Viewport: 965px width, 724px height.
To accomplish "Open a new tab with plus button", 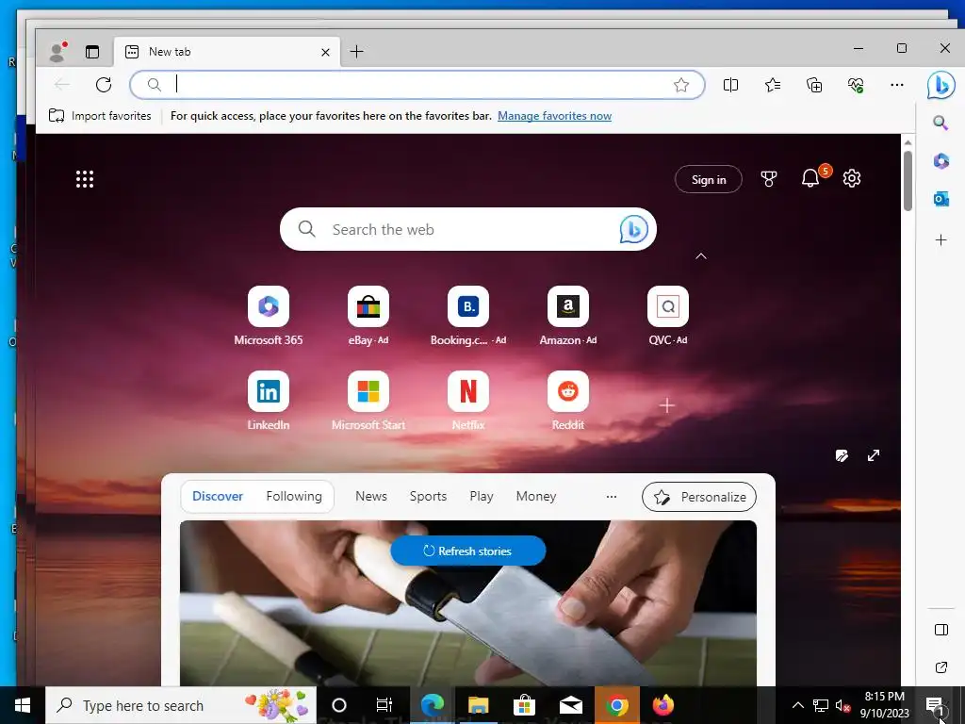I will coord(356,52).
